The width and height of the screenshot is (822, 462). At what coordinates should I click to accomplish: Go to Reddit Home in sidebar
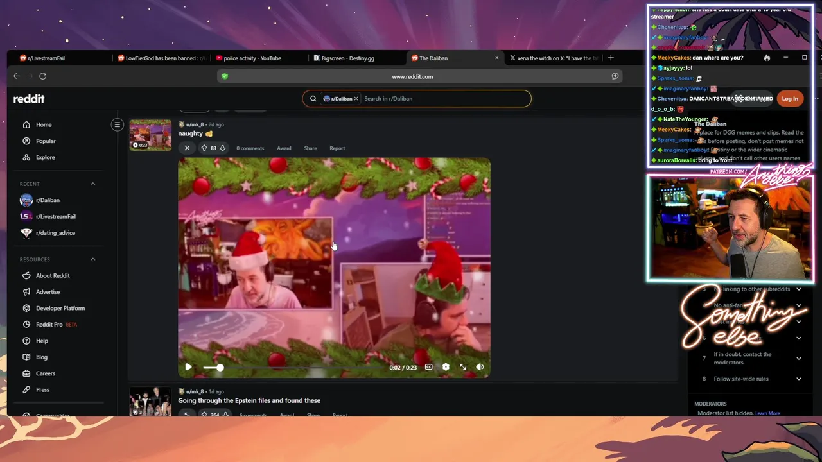44,124
